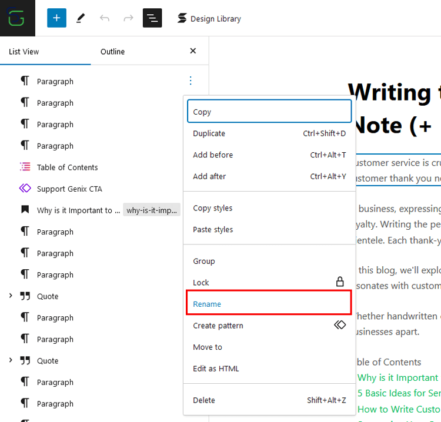The height and width of the screenshot is (422, 441).
Task: Click the Undo arrow
Action: pyautogui.click(x=105, y=18)
